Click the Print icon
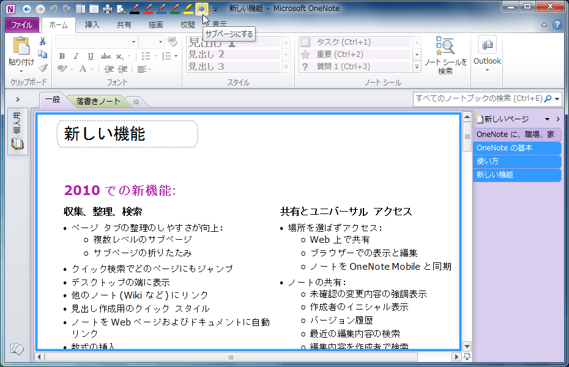The width and height of the screenshot is (569, 367). click(108, 9)
